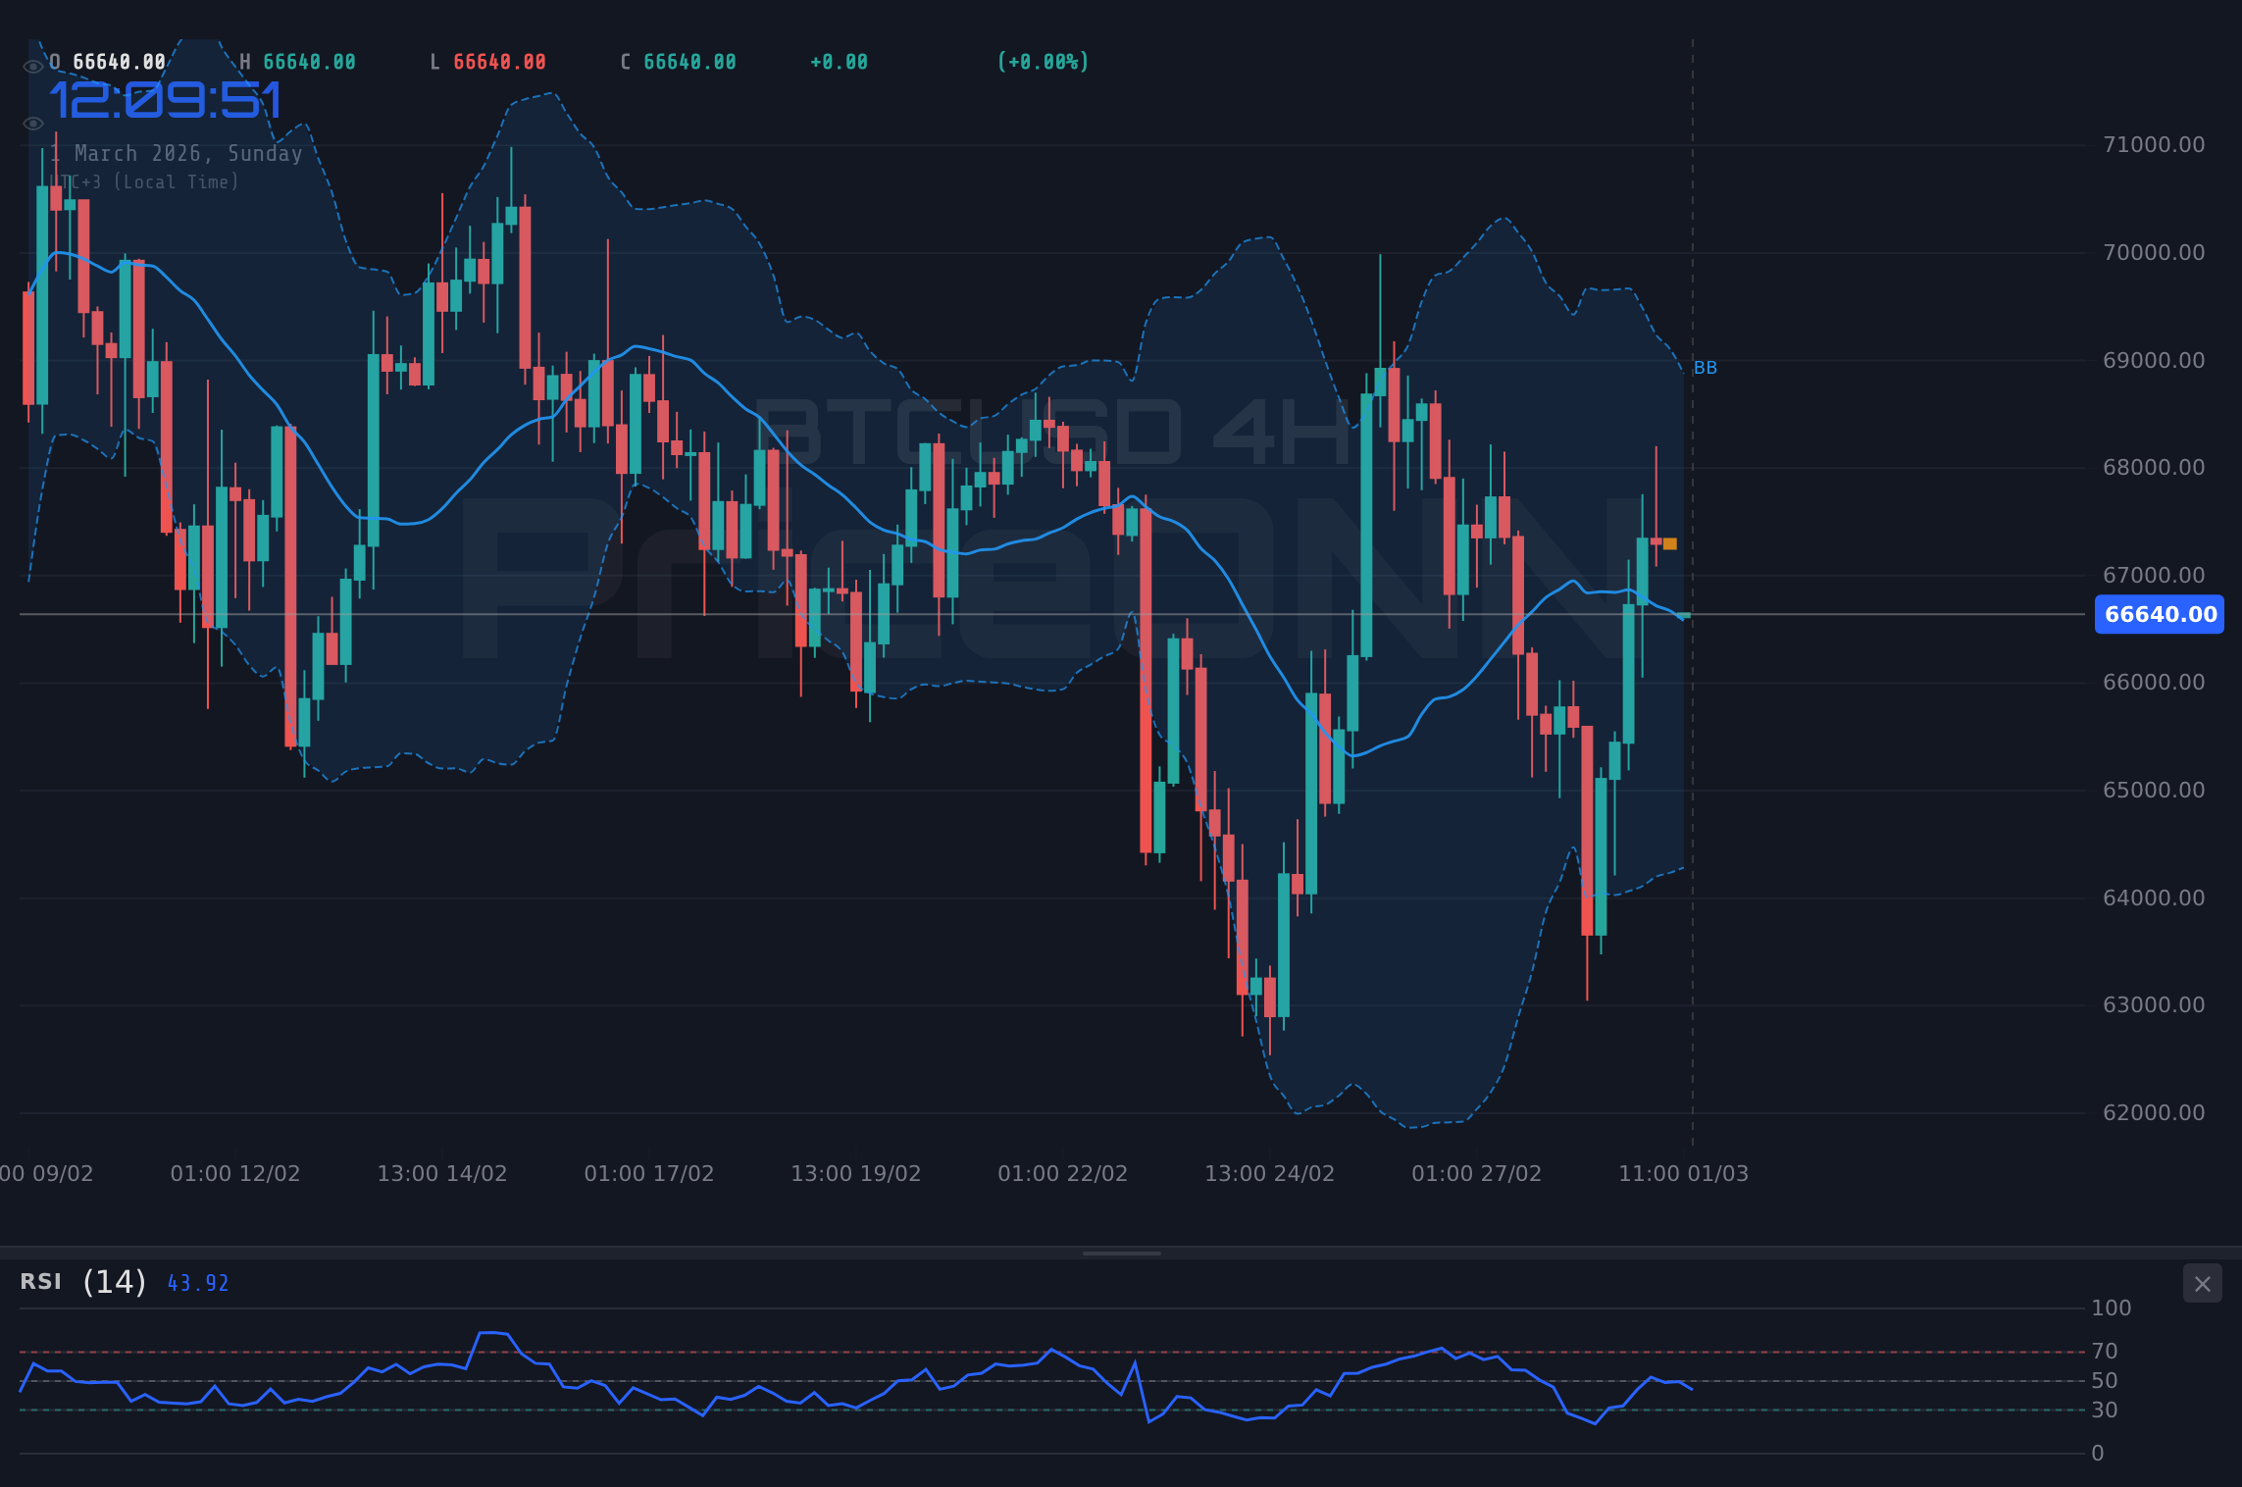
Task: Toggle the RSI value display showing 43.92
Action: tap(197, 1282)
